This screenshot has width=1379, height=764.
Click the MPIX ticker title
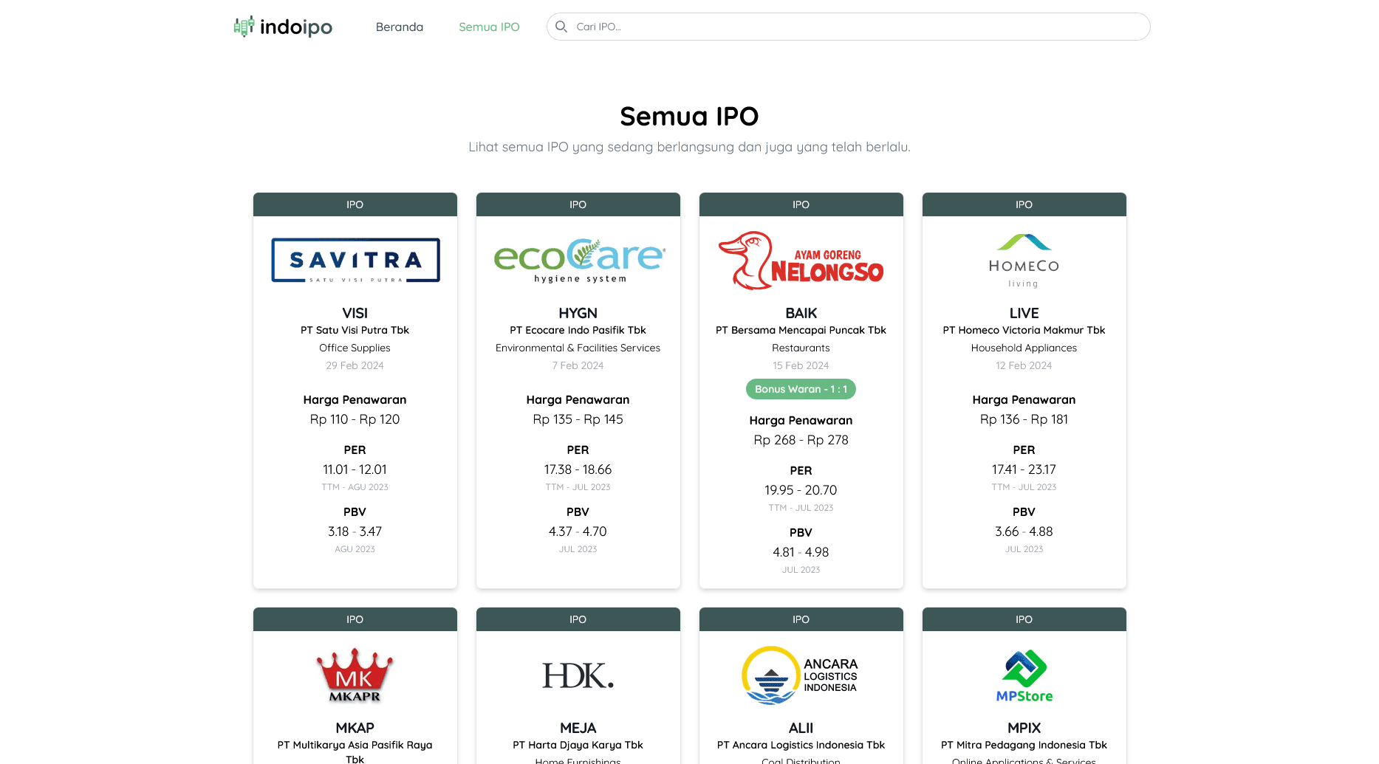click(x=1024, y=728)
